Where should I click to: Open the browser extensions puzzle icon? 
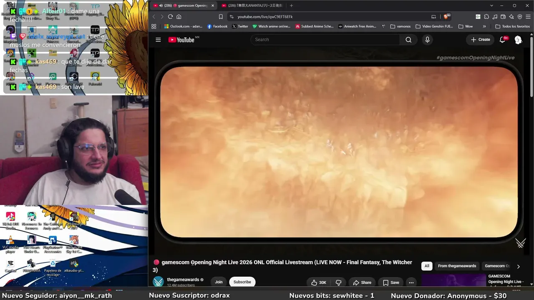click(x=486, y=17)
